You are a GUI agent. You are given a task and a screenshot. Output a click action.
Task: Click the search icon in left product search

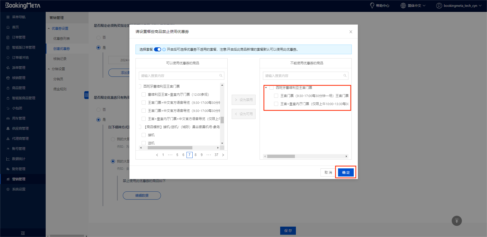pos(221,76)
